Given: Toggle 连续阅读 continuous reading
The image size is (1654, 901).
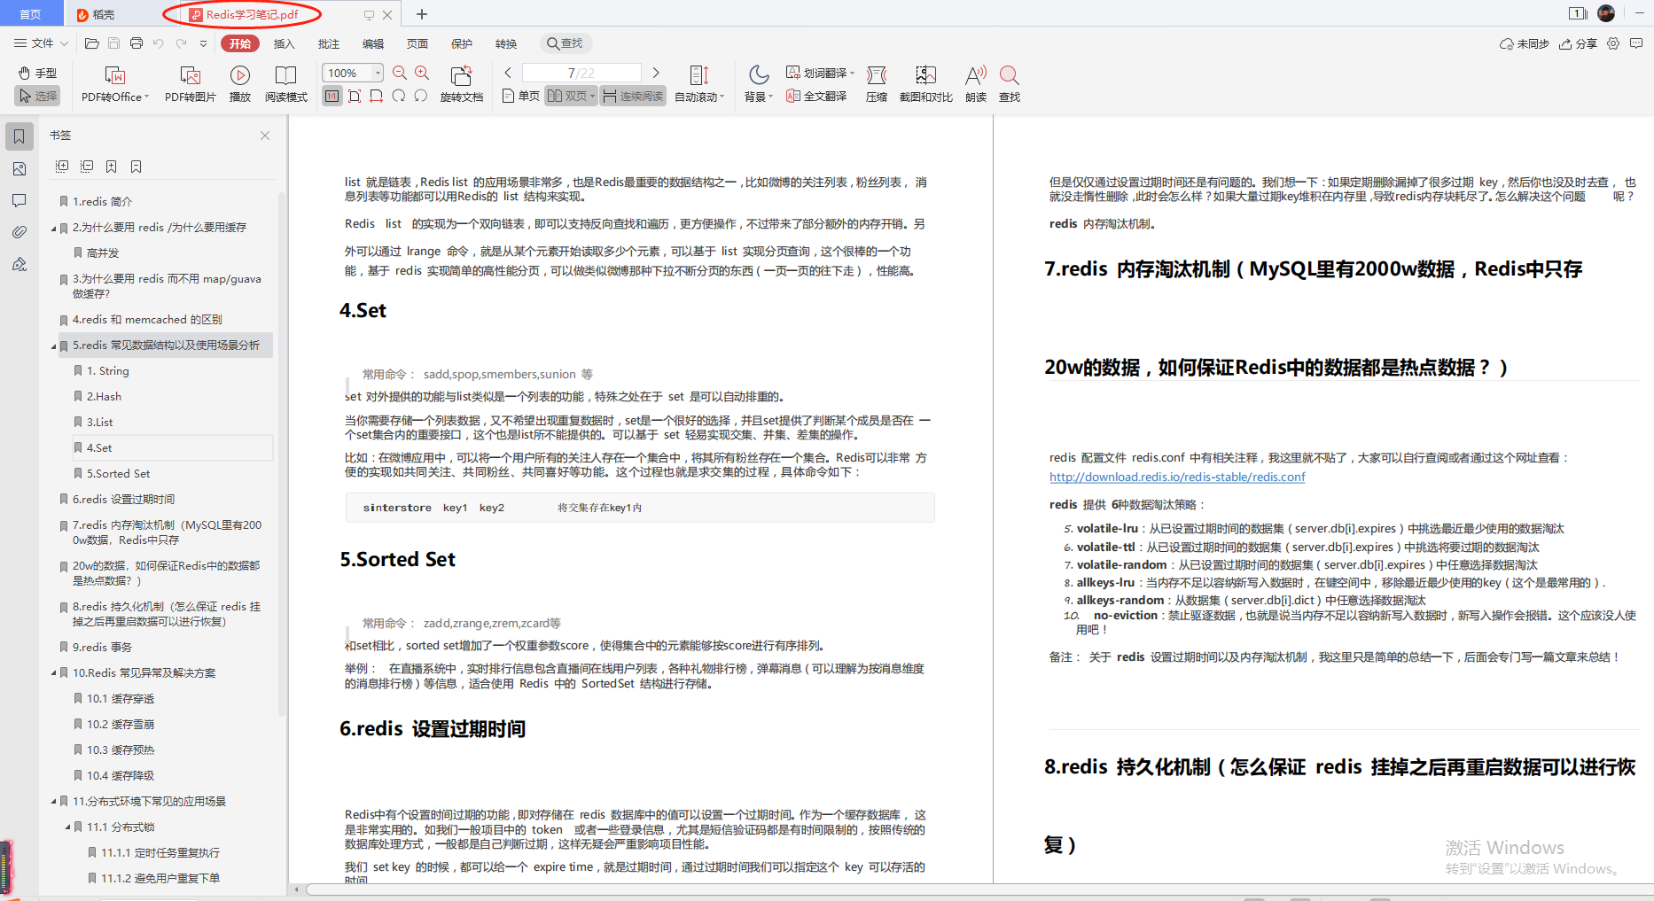Looking at the screenshot, I should pyautogui.click(x=633, y=96).
